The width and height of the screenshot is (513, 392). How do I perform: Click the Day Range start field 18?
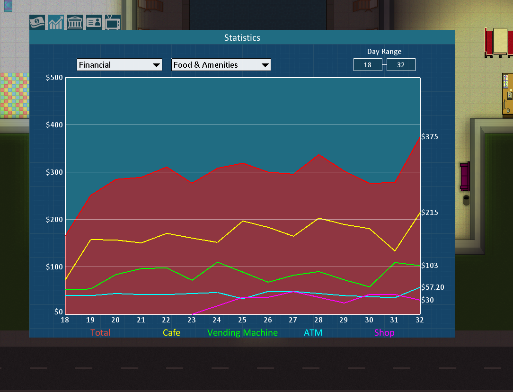pos(368,65)
